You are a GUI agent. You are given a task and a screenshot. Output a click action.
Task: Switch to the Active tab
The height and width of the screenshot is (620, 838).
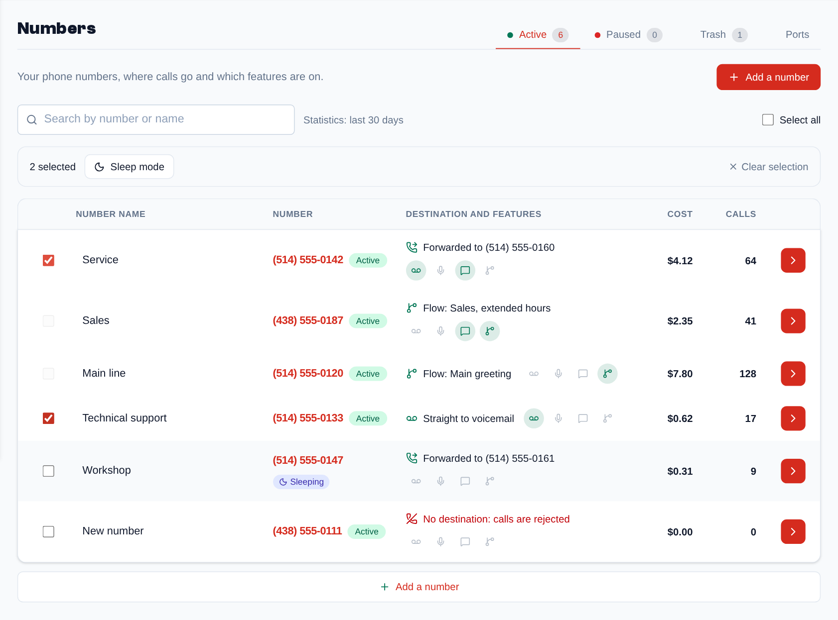coord(538,35)
